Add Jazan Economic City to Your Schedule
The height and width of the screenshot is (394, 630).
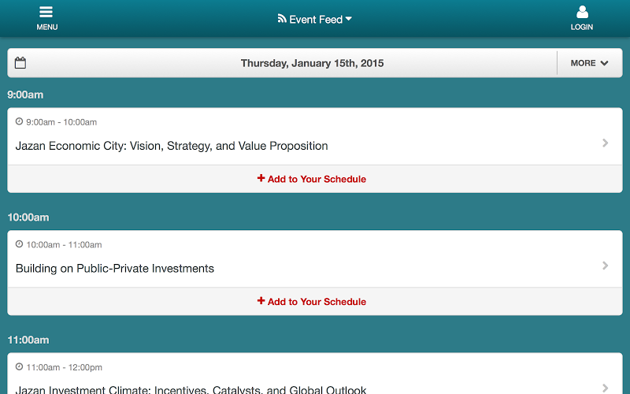tap(312, 179)
